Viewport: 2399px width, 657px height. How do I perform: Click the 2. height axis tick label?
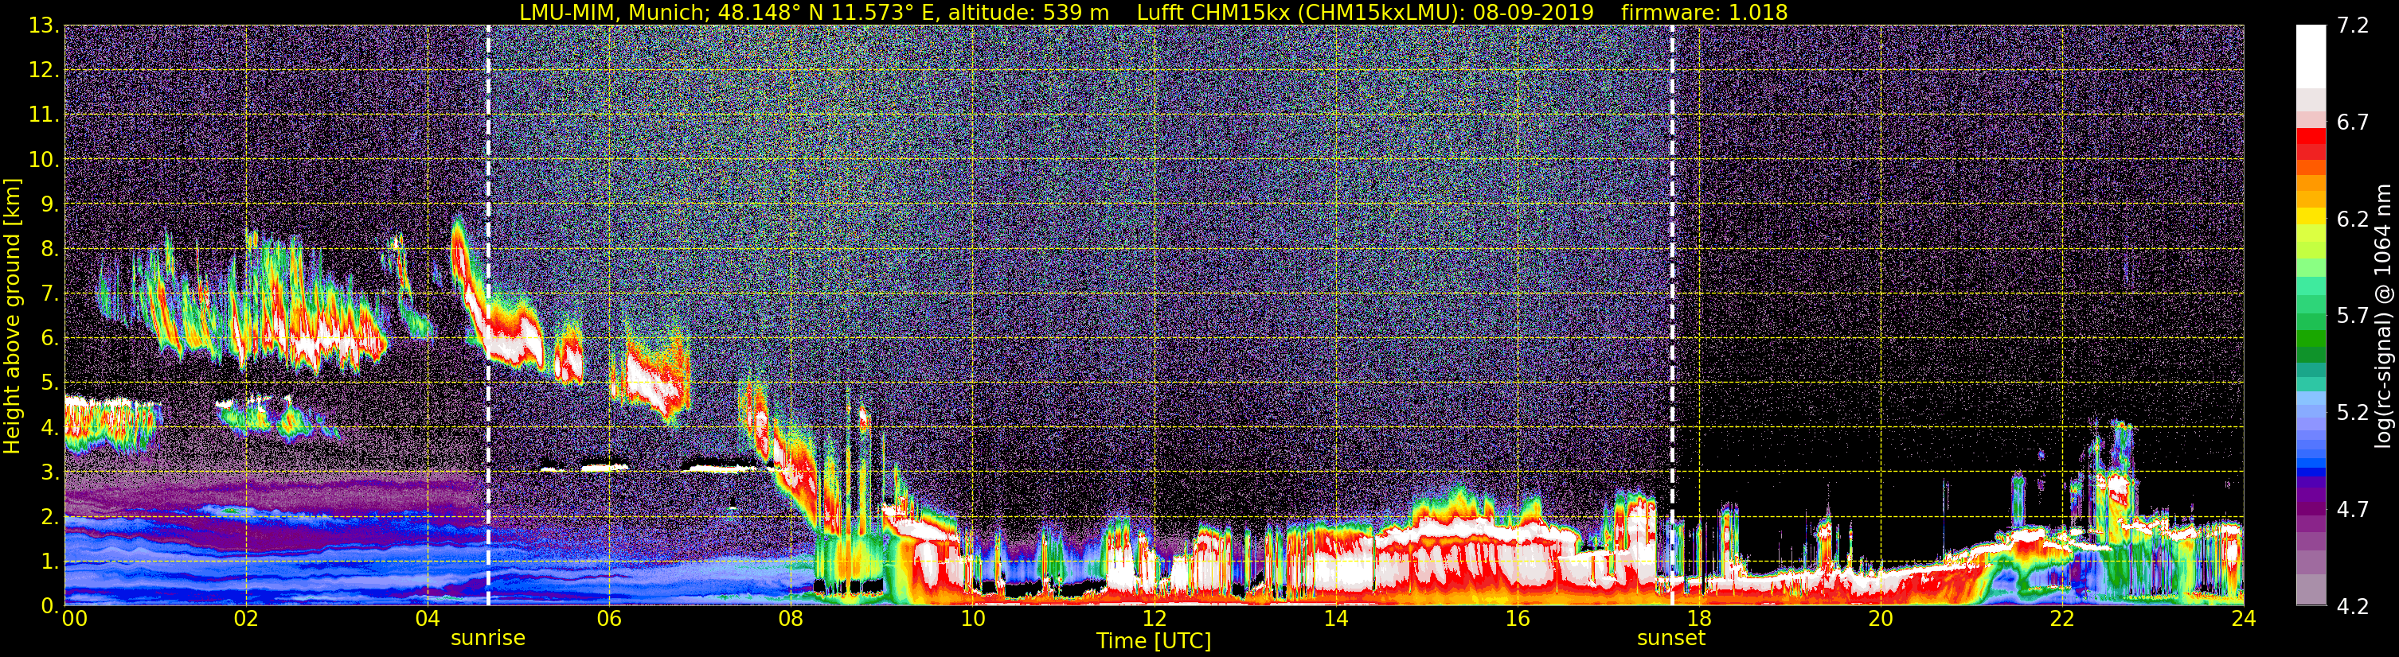tap(50, 518)
